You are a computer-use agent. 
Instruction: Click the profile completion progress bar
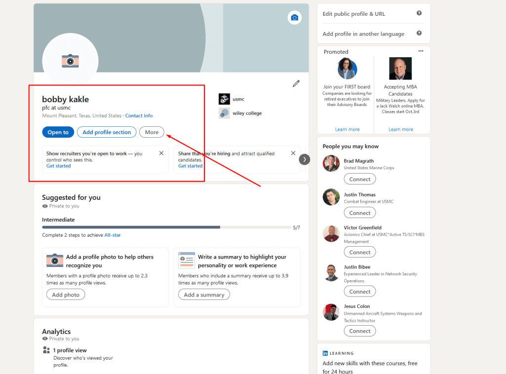pyautogui.click(x=166, y=227)
